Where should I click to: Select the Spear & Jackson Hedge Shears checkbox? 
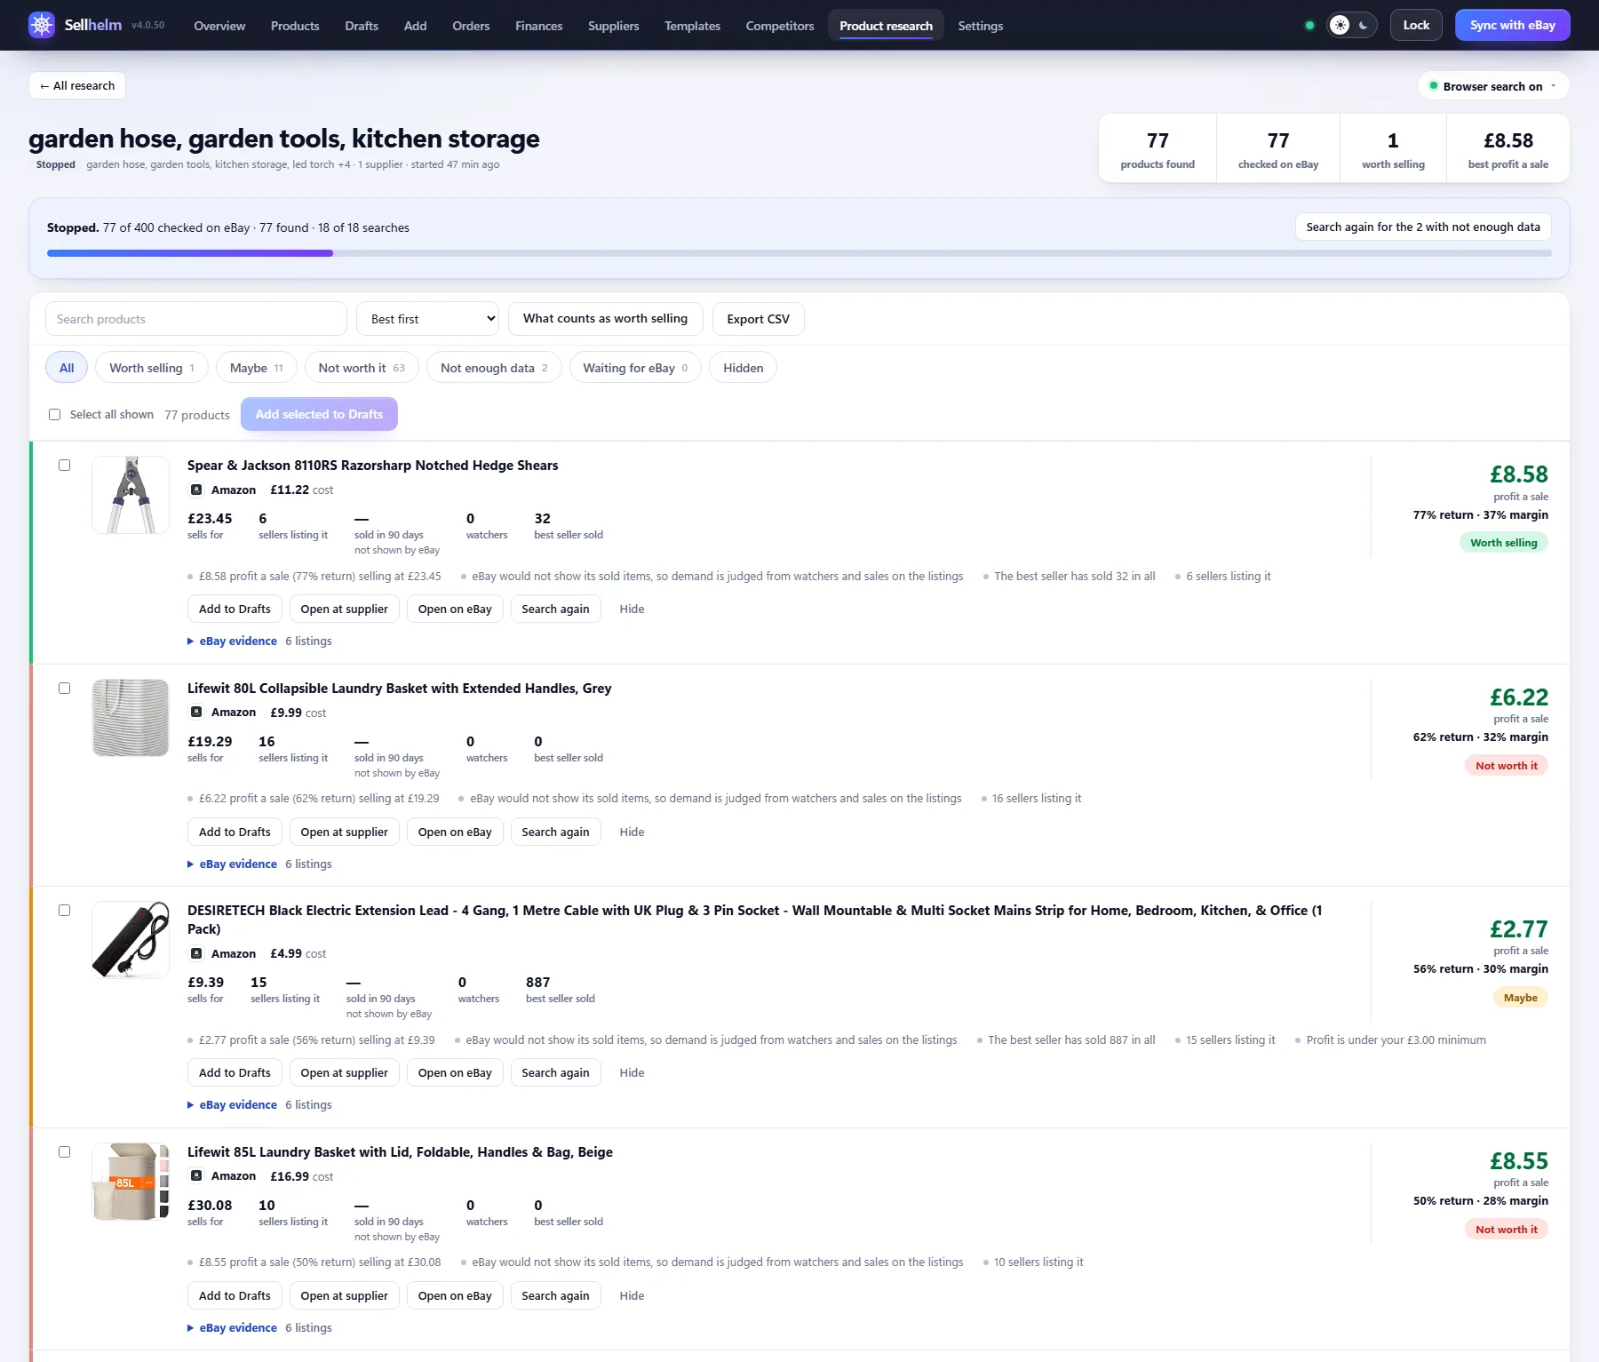coord(64,466)
